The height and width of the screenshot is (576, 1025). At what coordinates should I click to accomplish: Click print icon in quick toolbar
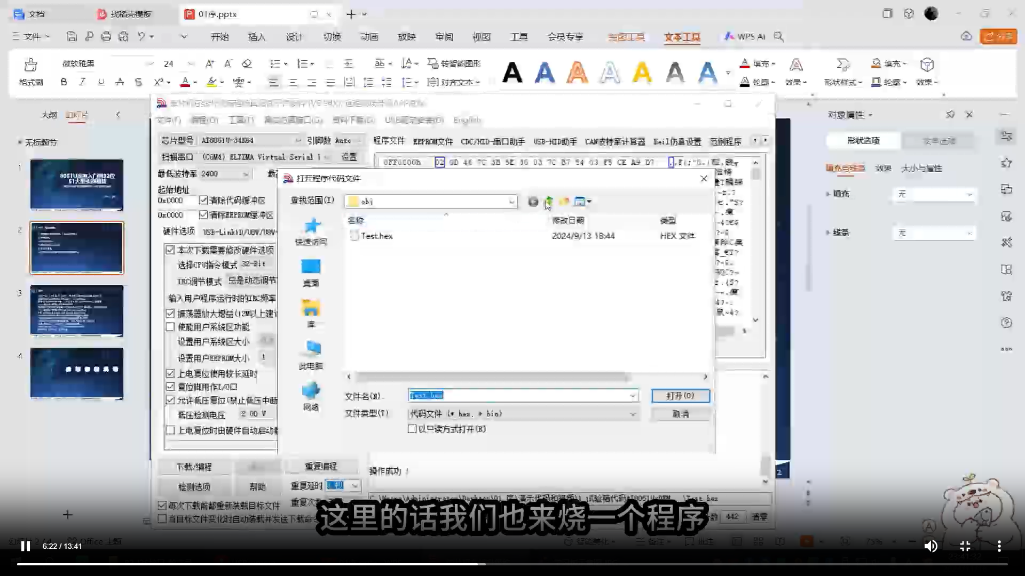[106, 36]
